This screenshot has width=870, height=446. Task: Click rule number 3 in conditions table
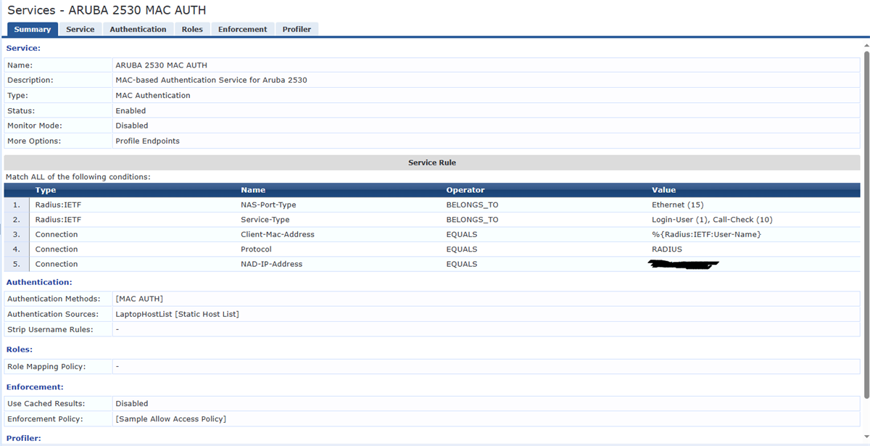[x=16, y=234]
